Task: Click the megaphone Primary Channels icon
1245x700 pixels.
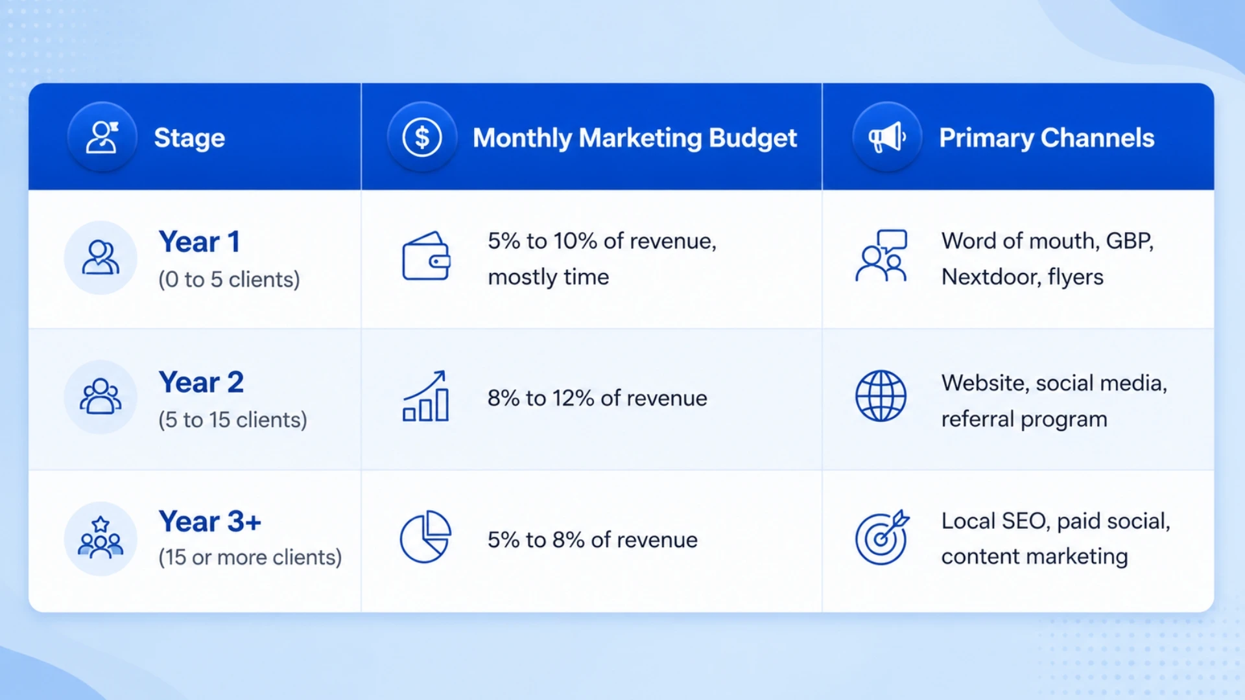Action: 887,137
